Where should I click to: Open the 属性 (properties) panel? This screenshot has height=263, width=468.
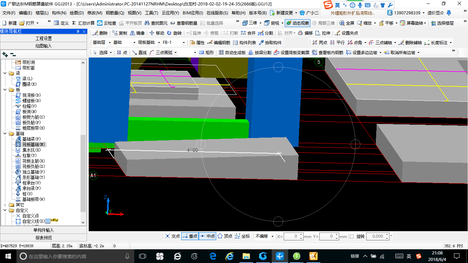[197, 43]
